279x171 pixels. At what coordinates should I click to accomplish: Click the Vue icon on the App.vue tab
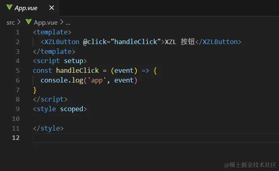click(9, 8)
